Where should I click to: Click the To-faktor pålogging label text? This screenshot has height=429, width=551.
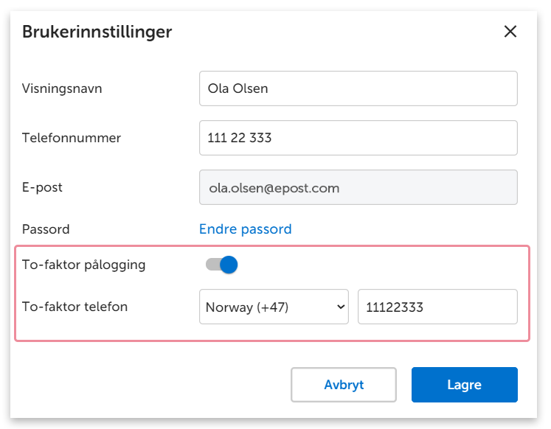[x=83, y=265]
